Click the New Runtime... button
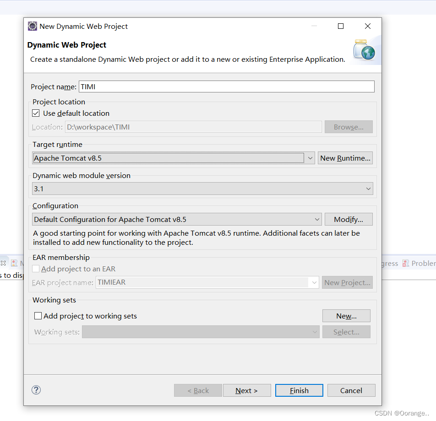Viewport: 436px width, 421px height. click(x=345, y=158)
